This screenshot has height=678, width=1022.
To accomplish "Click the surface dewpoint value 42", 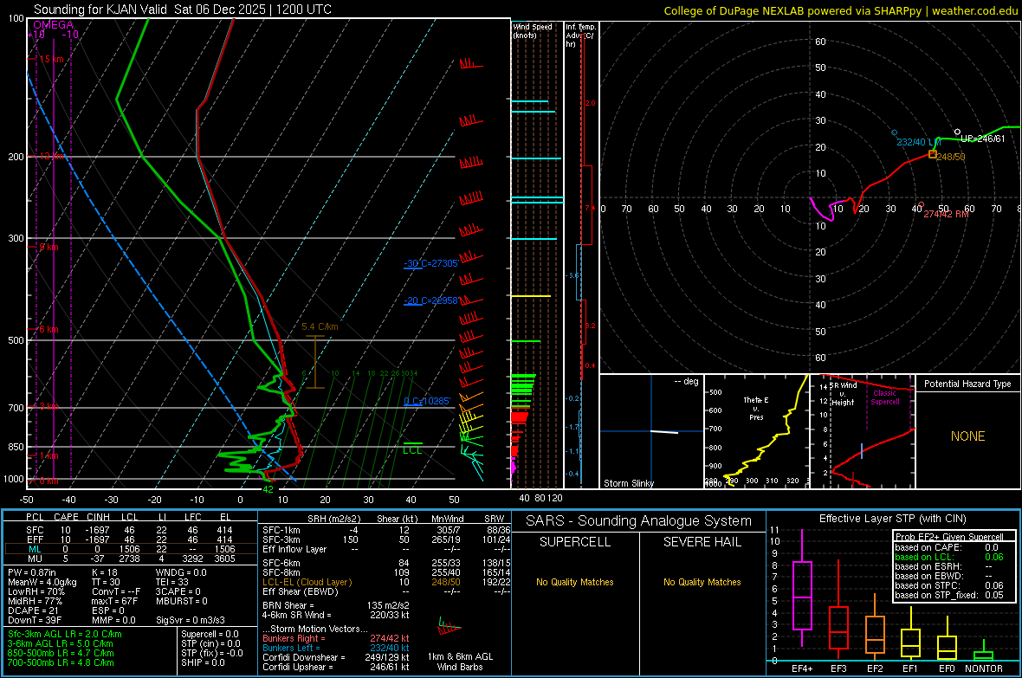I will coord(268,489).
